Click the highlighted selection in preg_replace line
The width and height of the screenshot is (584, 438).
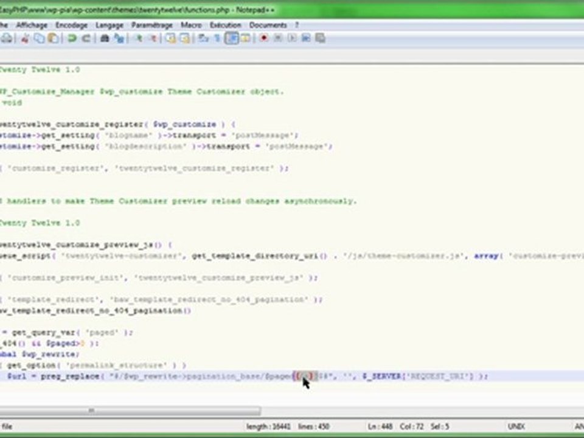(305, 376)
